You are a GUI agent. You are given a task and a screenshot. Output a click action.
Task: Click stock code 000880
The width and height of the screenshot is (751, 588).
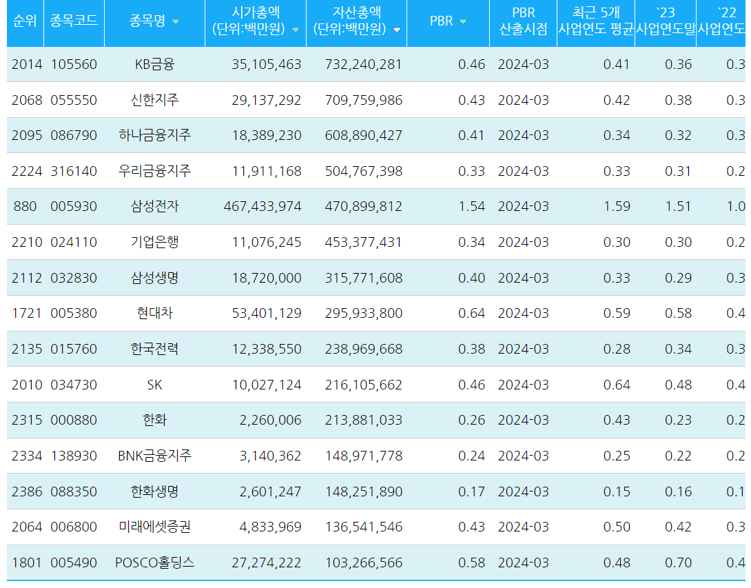74,420
